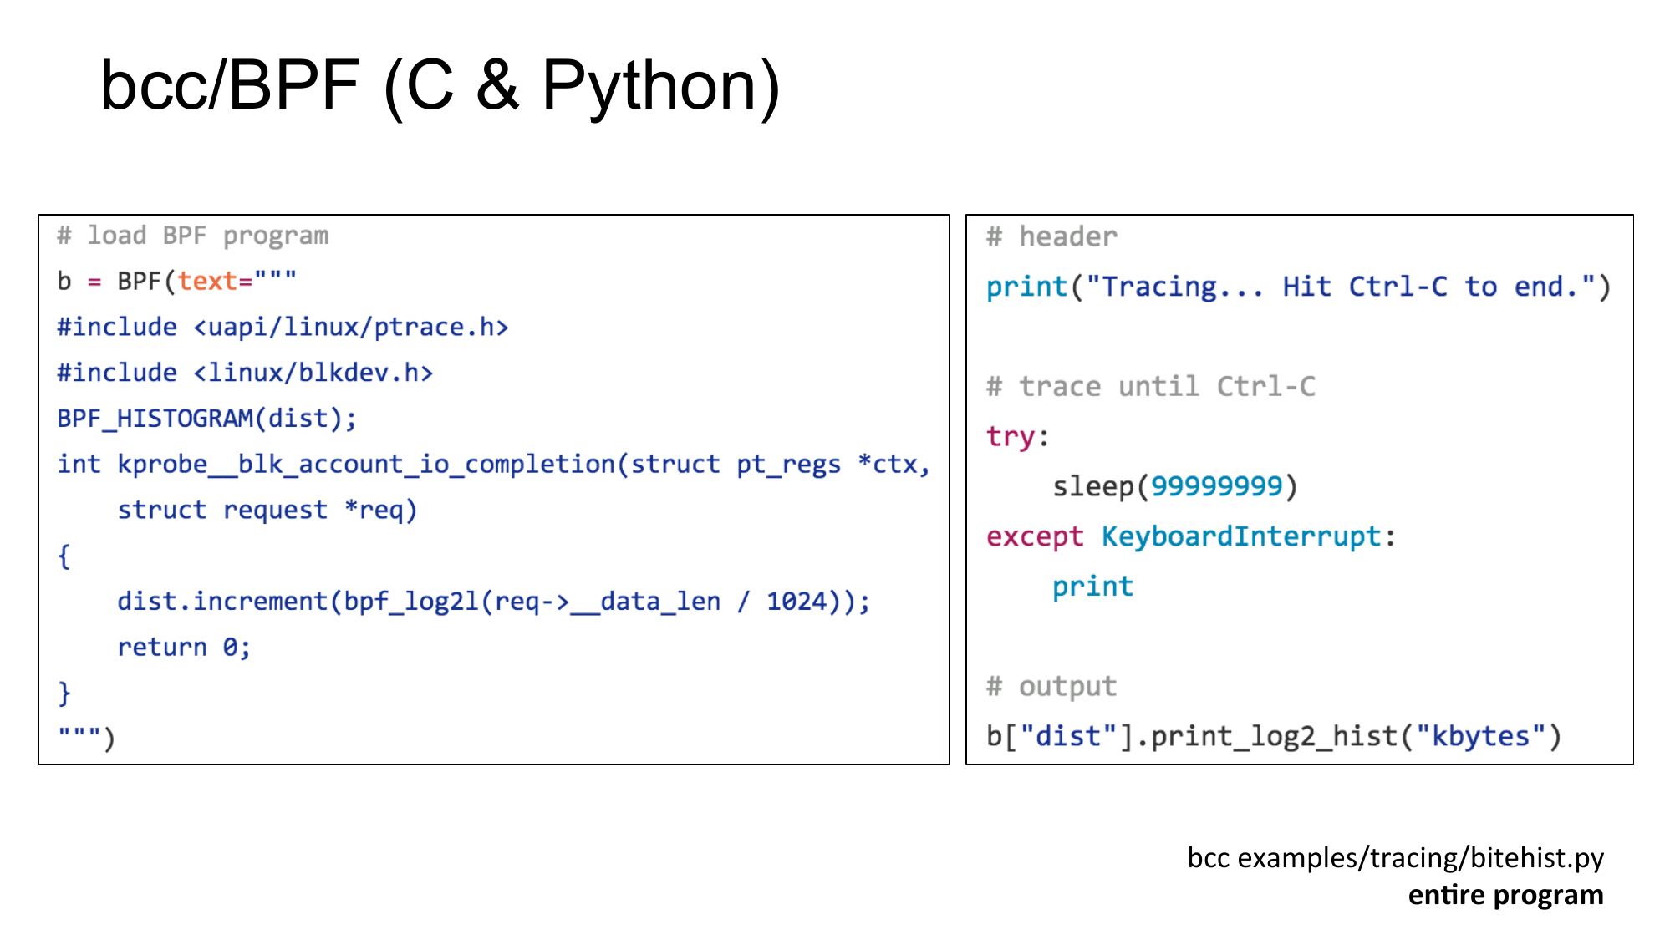The image size is (1670, 940).
Task: Click the kprobe__blk_account_io_completion function name
Action: (x=365, y=465)
